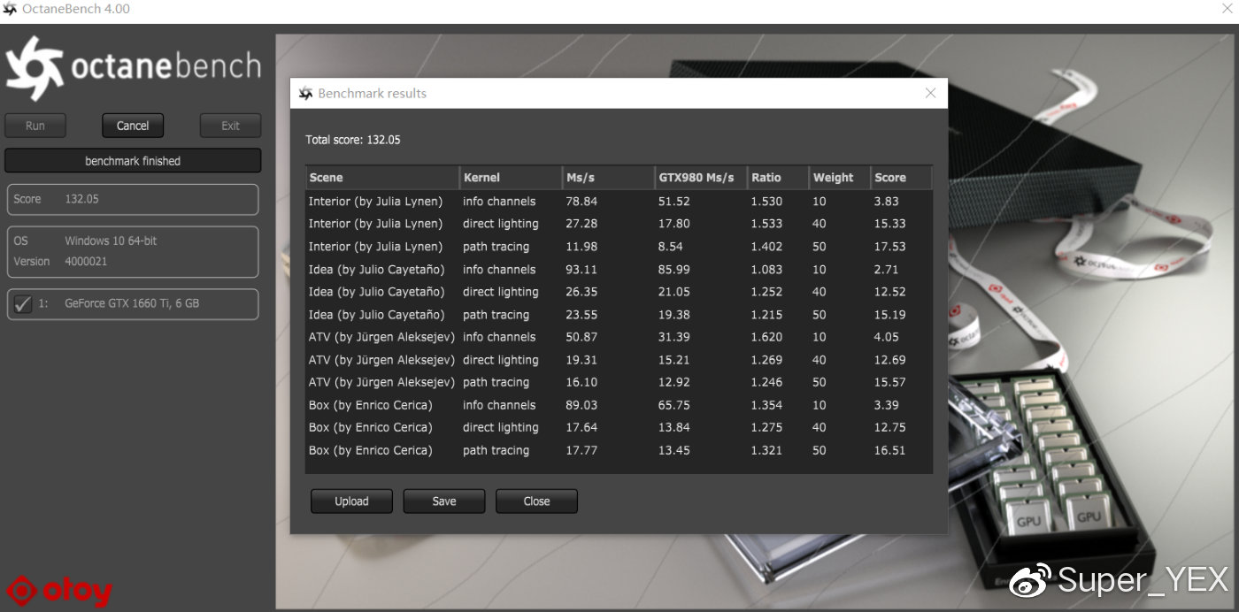Click the otoy logo at bottom left

[x=60, y=592]
